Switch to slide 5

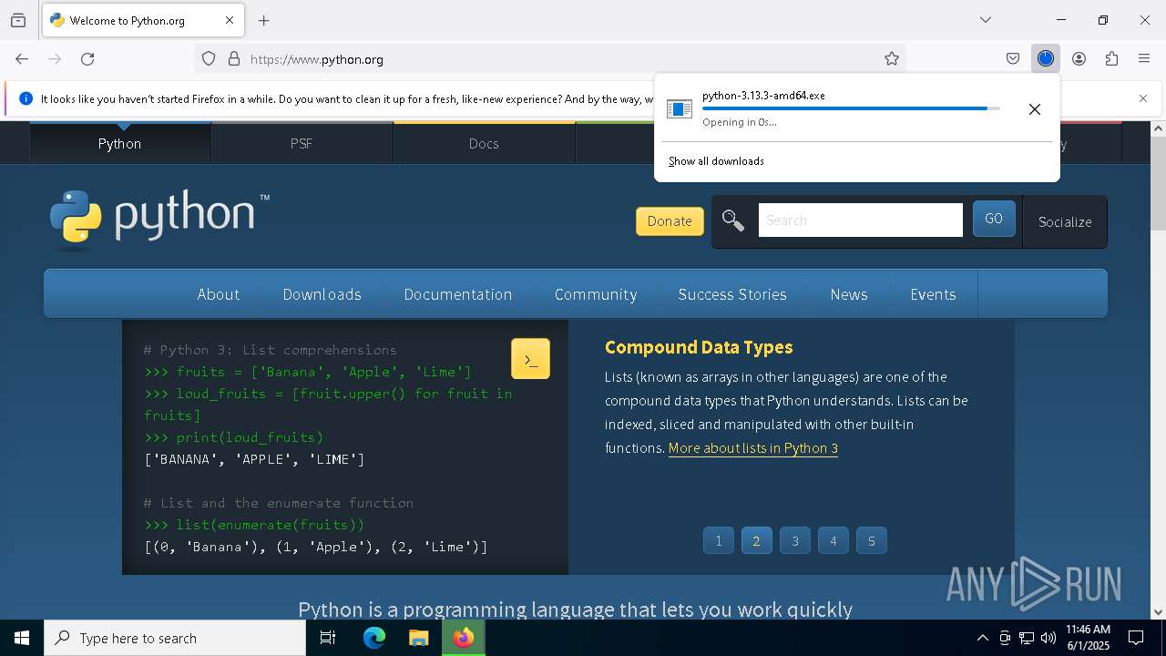click(872, 540)
